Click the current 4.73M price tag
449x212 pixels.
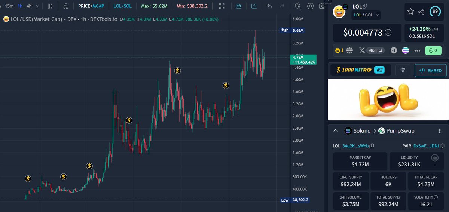tap(304, 60)
